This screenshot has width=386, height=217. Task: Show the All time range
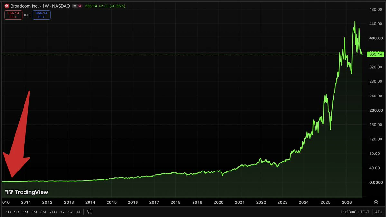(x=79, y=212)
